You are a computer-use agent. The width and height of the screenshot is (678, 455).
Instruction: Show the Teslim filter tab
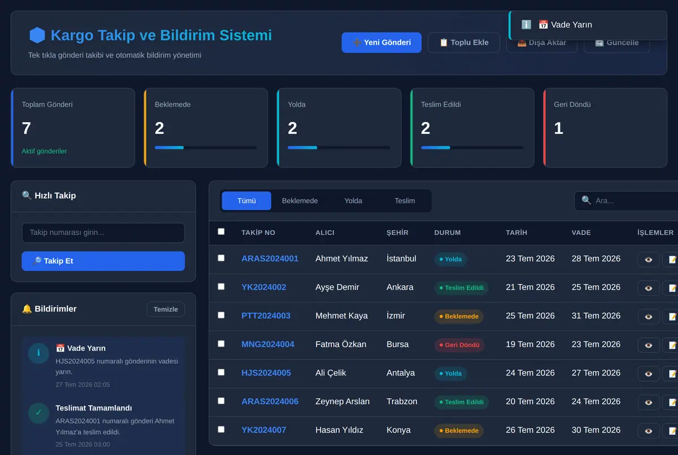[x=405, y=201]
